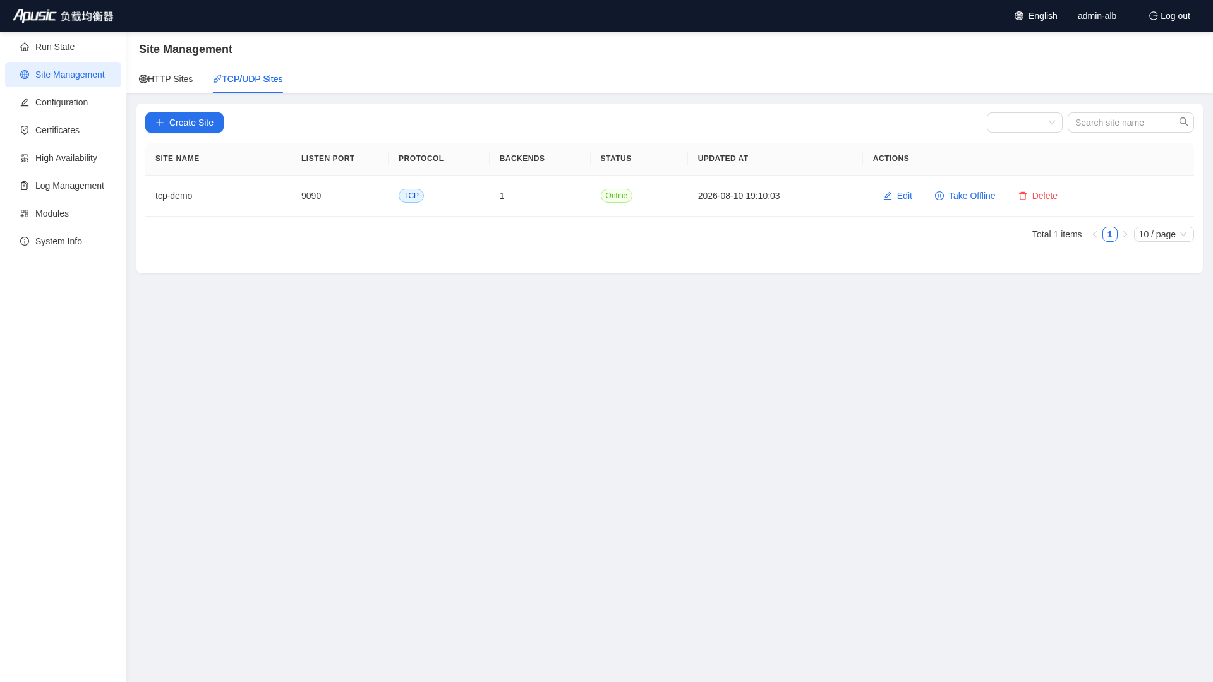Take the tcp-demo site offline
This screenshot has width=1213, height=682.
click(965, 196)
